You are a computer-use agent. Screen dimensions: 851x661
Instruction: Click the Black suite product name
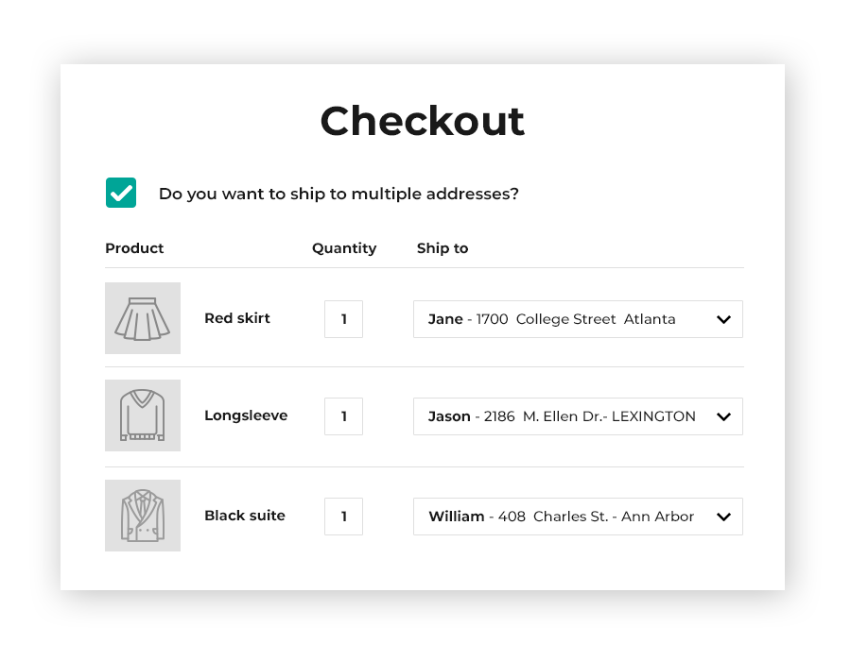coord(245,516)
